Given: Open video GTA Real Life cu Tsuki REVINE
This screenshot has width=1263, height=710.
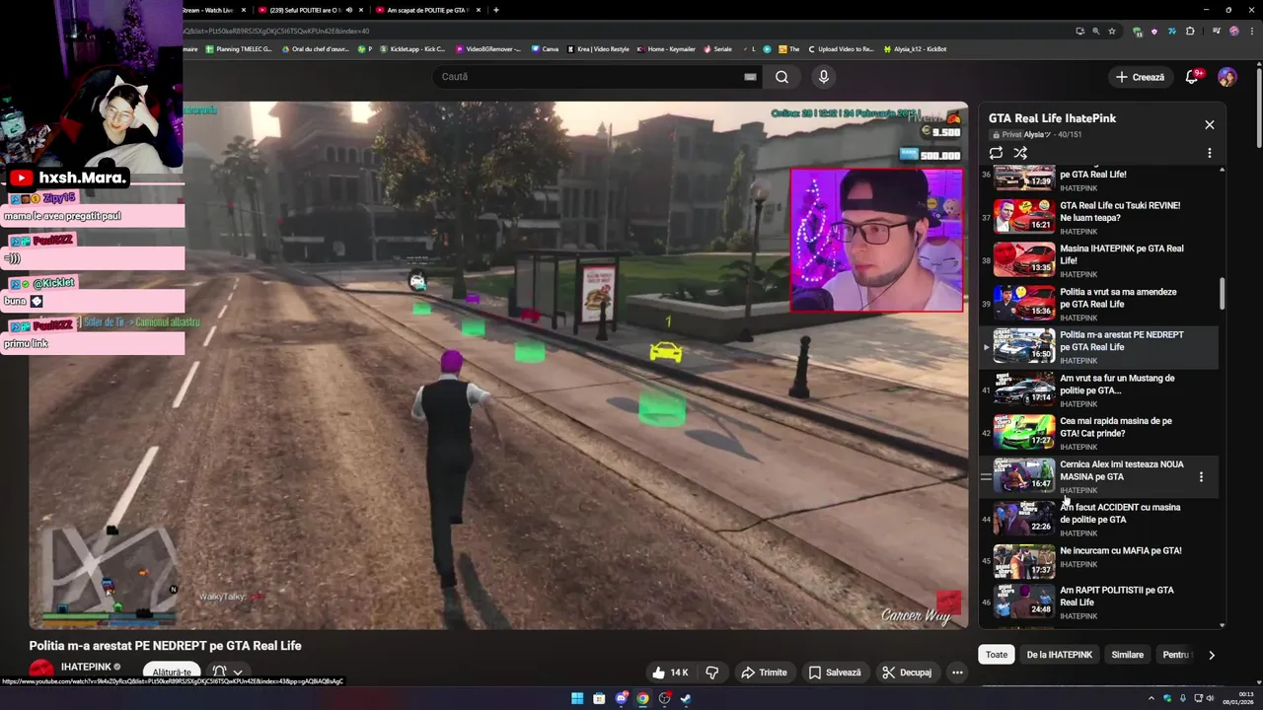Looking at the screenshot, I should point(1100,217).
